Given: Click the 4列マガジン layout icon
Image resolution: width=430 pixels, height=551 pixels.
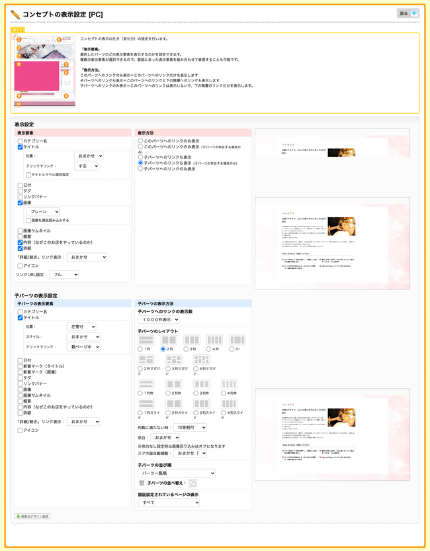Looking at the screenshot, I should click(x=202, y=360).
